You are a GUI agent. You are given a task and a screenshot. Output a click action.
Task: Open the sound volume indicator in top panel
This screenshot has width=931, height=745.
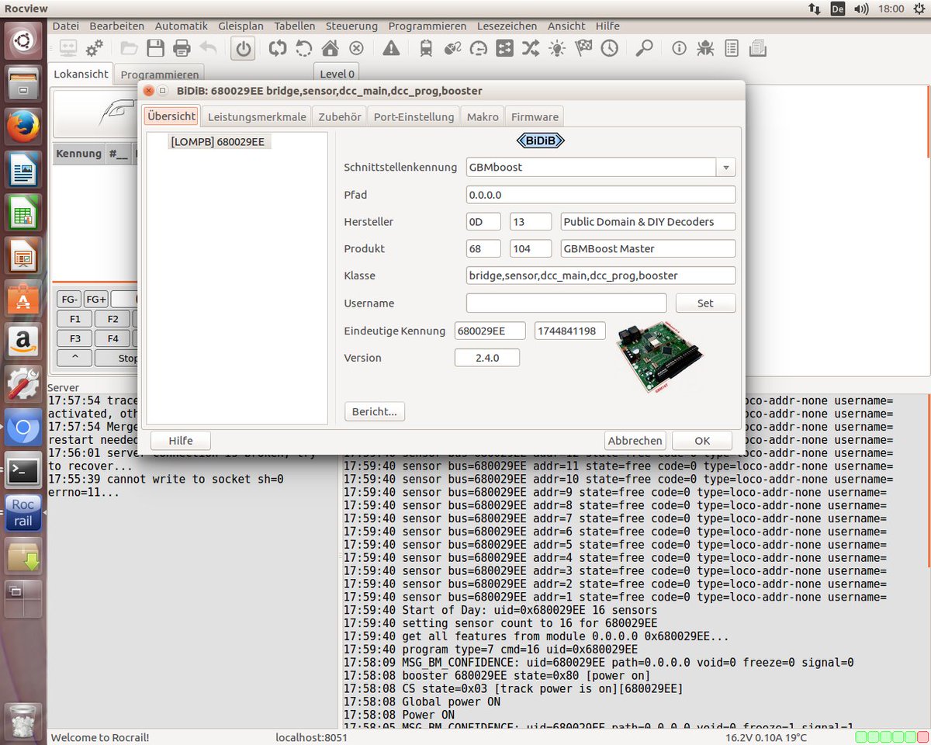coord(861,9)
